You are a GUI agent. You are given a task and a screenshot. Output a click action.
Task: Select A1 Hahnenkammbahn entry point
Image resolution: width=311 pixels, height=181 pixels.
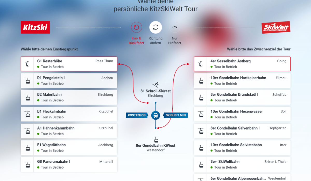coord(75,131)
